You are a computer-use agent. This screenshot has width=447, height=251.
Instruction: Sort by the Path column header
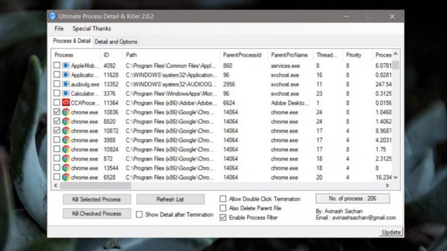click(171, 55)
